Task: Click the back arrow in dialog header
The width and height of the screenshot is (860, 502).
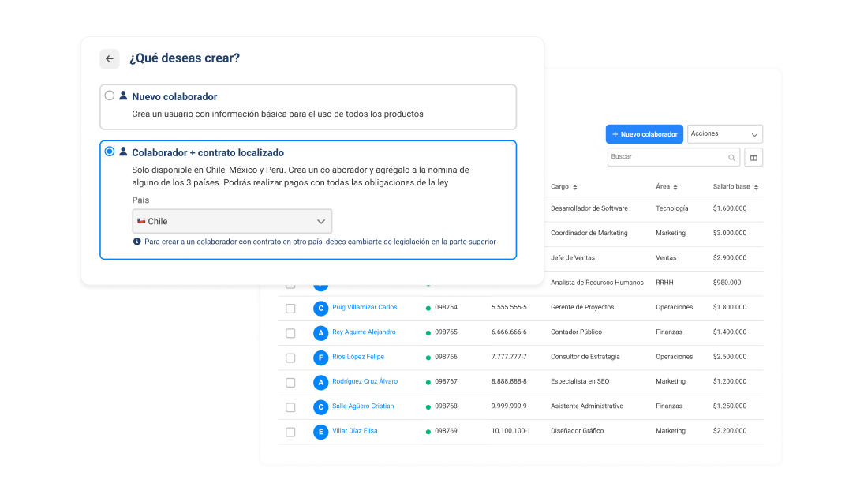Action: click(110, 58)
